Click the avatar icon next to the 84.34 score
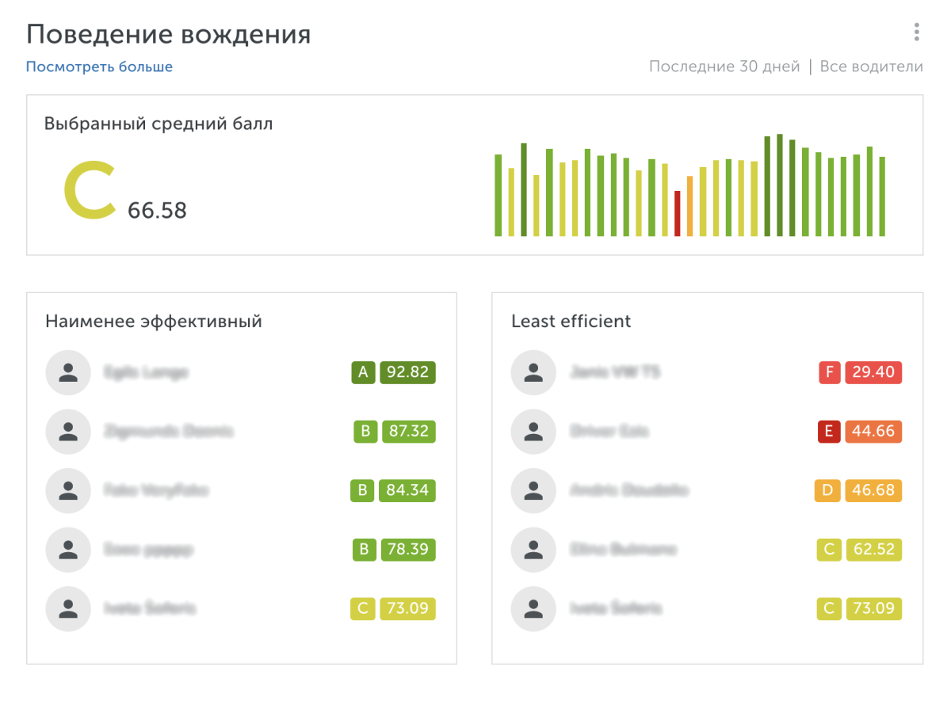951x701 pixels. (x=69, y=490)
